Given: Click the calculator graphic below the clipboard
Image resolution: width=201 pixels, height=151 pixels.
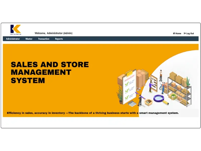Looking at the screenshot, I should click(132, 103).
